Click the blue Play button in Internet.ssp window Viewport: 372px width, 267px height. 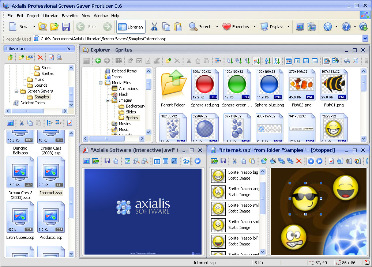pos(320,161)
